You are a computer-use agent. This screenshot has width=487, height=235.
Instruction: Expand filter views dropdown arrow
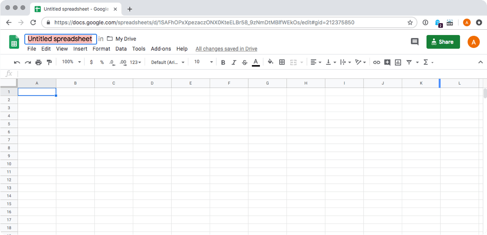tap(417, 63)
